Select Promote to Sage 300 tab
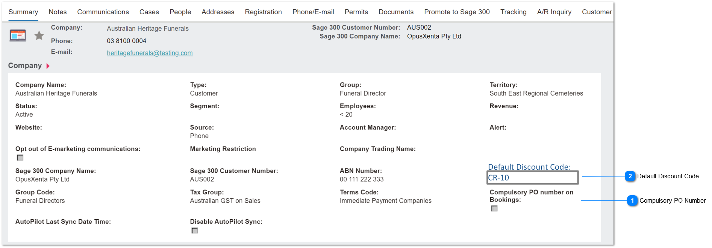 457,12
